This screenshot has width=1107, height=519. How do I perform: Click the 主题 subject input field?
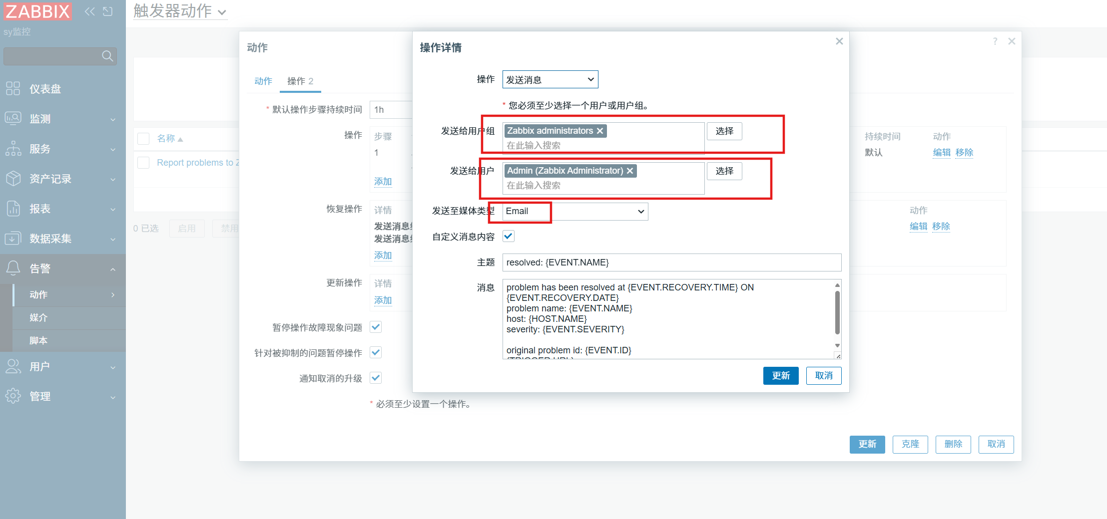[672, 262]
